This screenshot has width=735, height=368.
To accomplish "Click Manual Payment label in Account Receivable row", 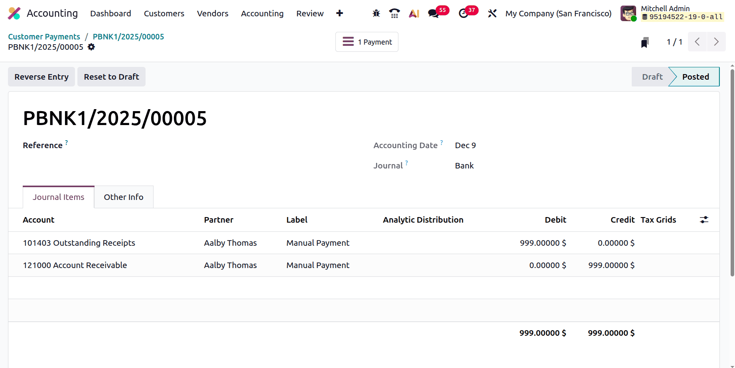I will tap(318, 265).
